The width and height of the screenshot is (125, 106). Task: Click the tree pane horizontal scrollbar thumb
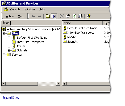(22, 83)
